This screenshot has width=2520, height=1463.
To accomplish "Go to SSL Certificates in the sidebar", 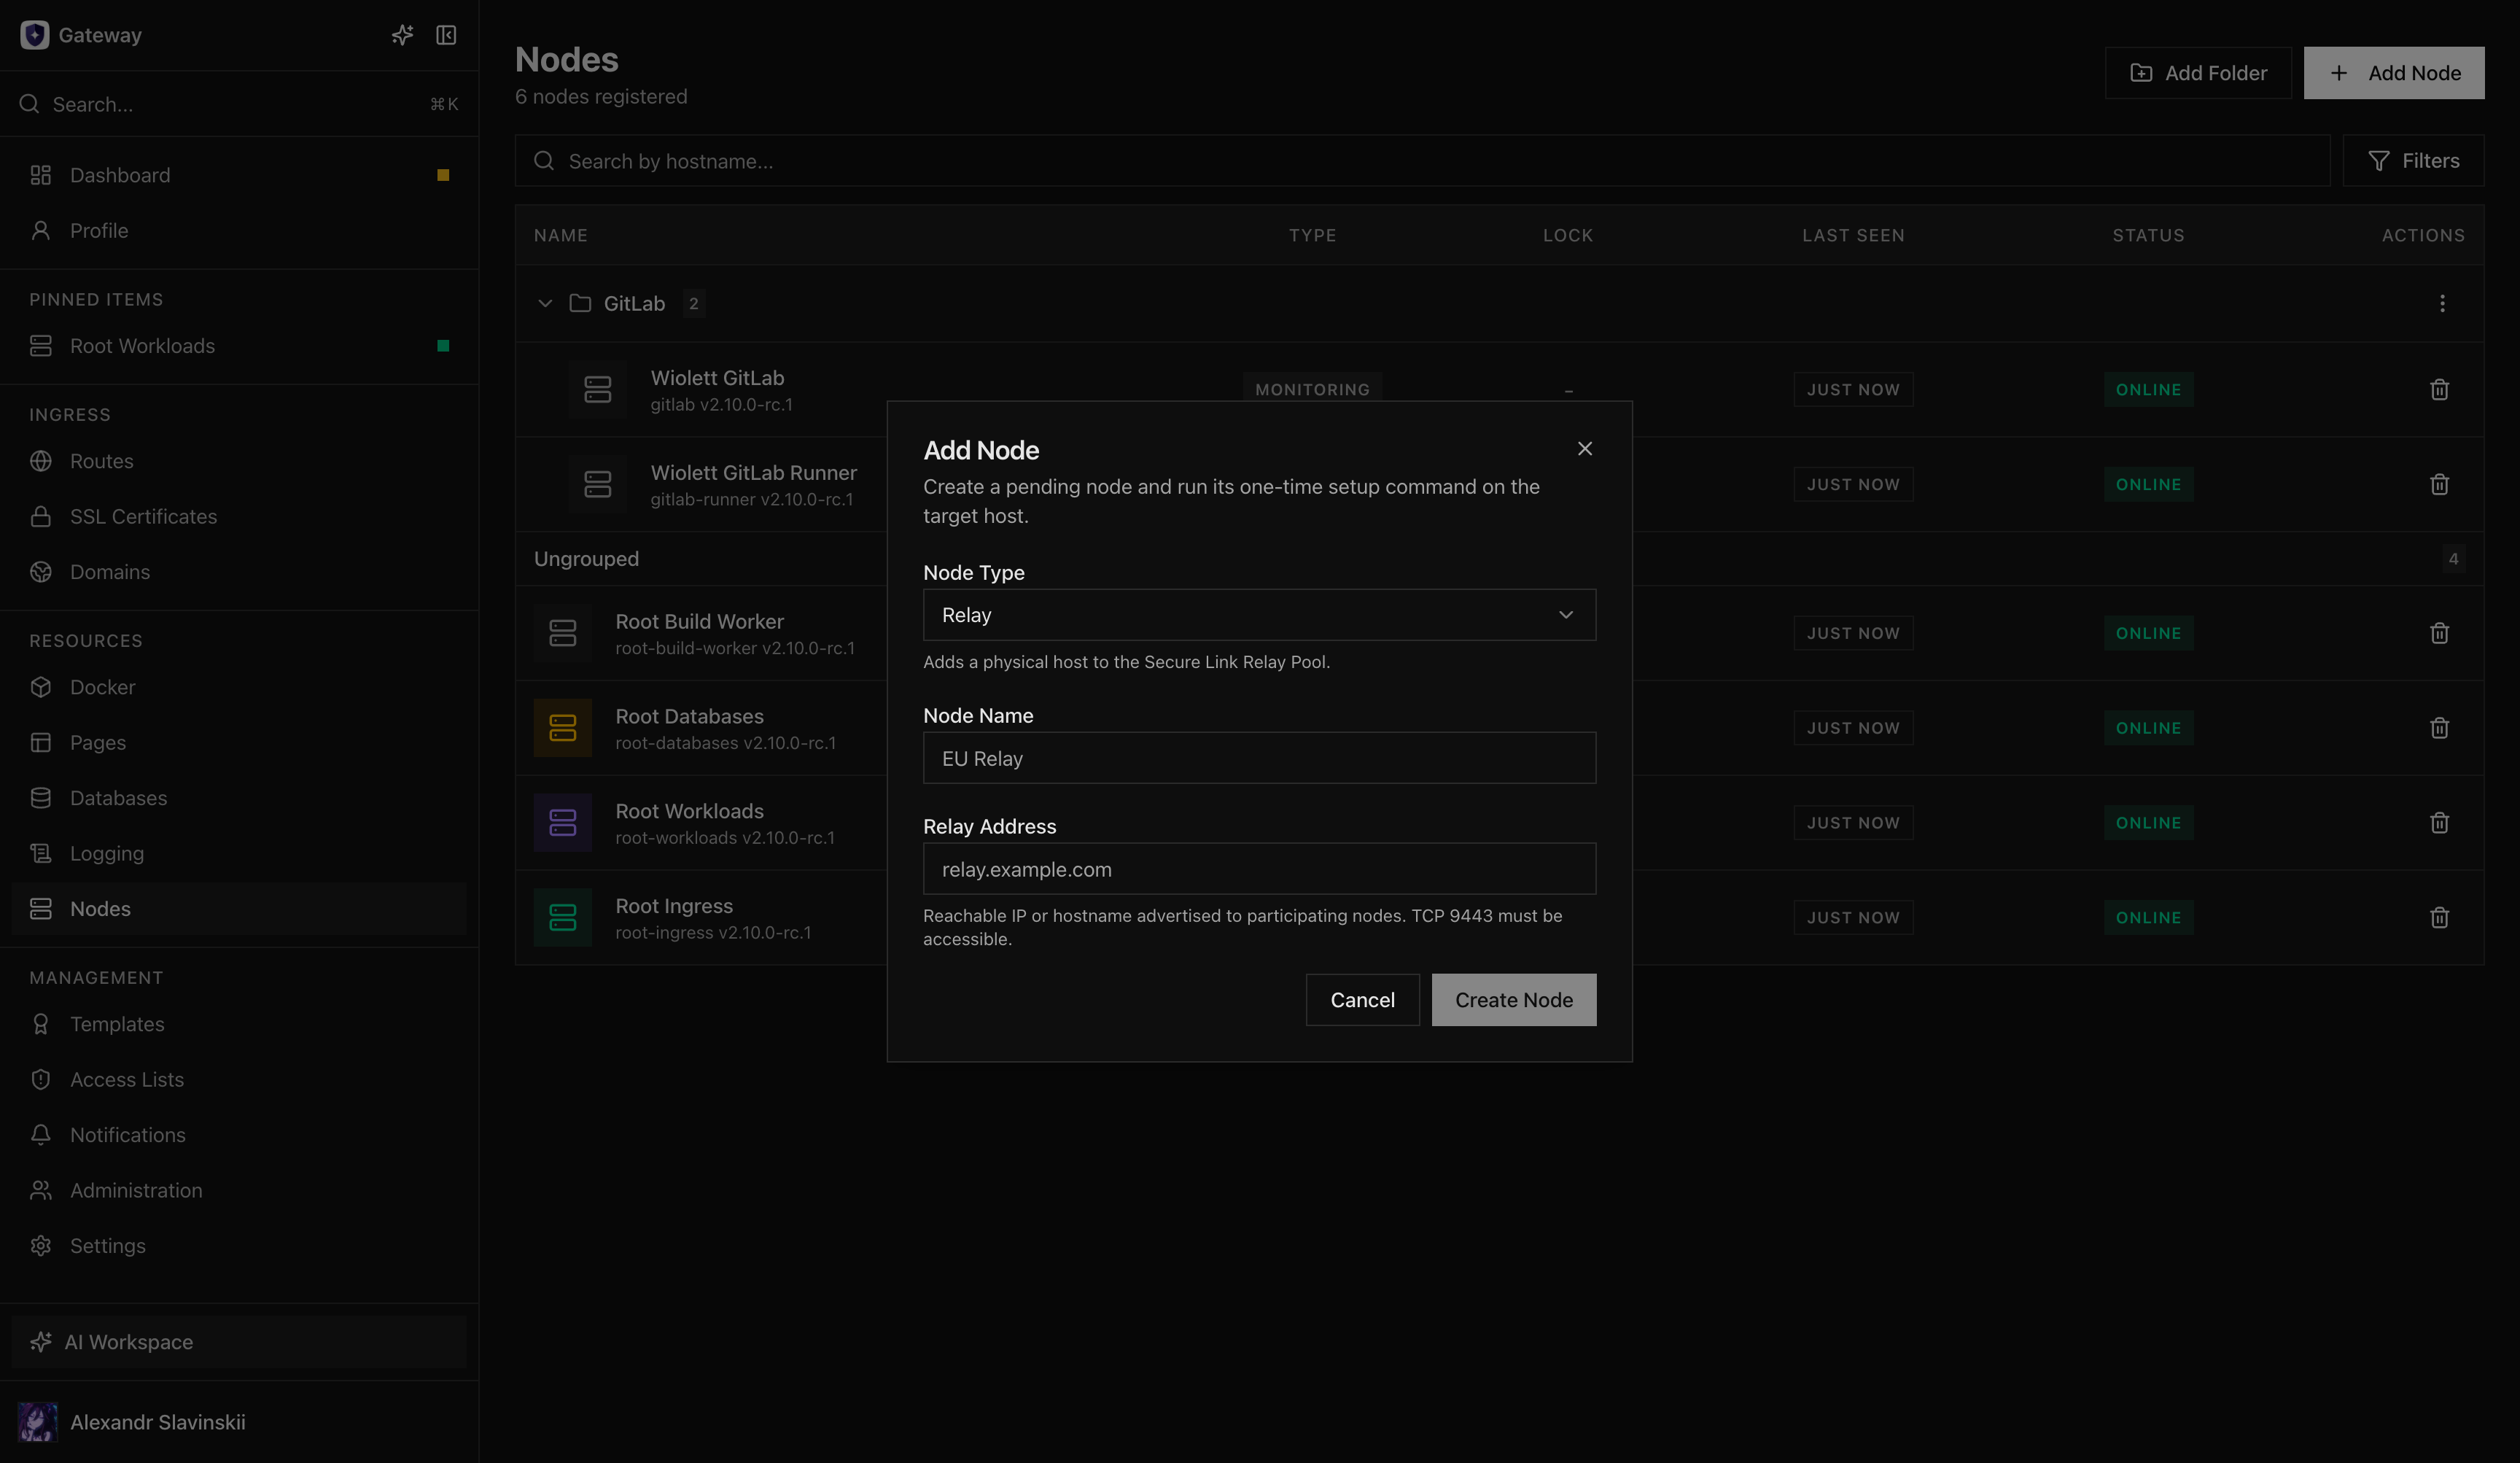I will coord(143,517).
